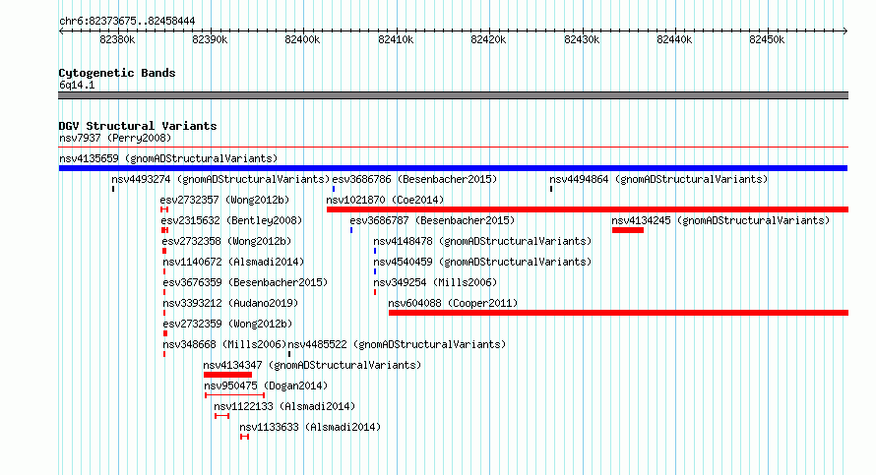Click the Cytogenetic Bands track title
The width and height of the screenshot is (876, 475).
117,73
